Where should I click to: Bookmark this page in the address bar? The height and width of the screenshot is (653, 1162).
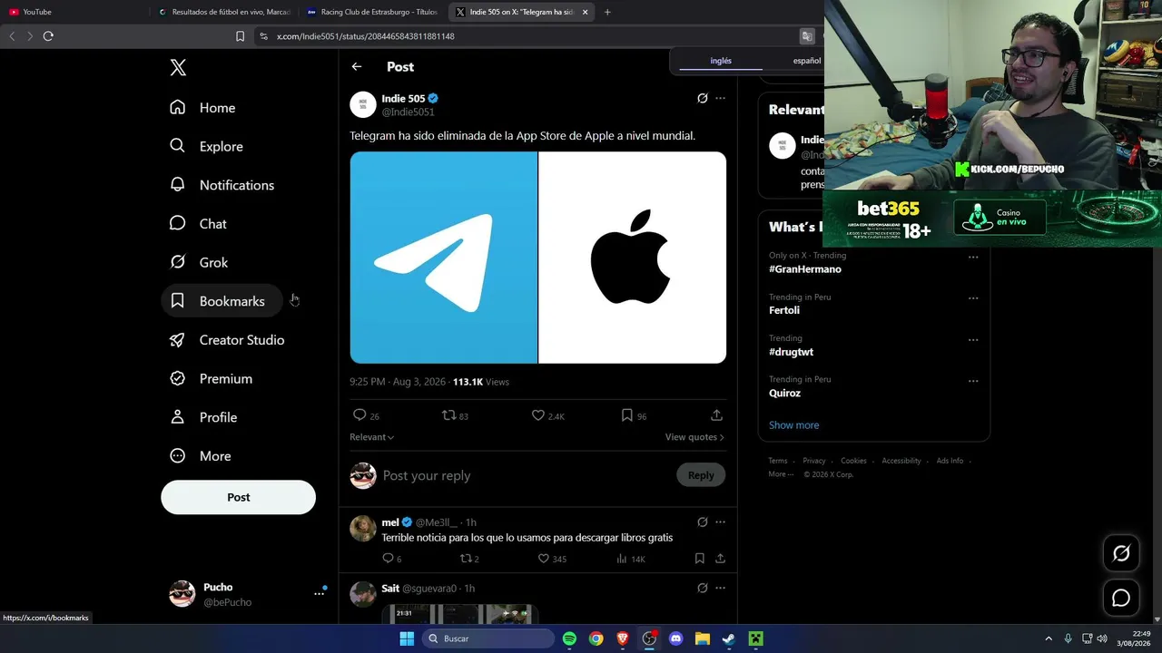[240, 36]
